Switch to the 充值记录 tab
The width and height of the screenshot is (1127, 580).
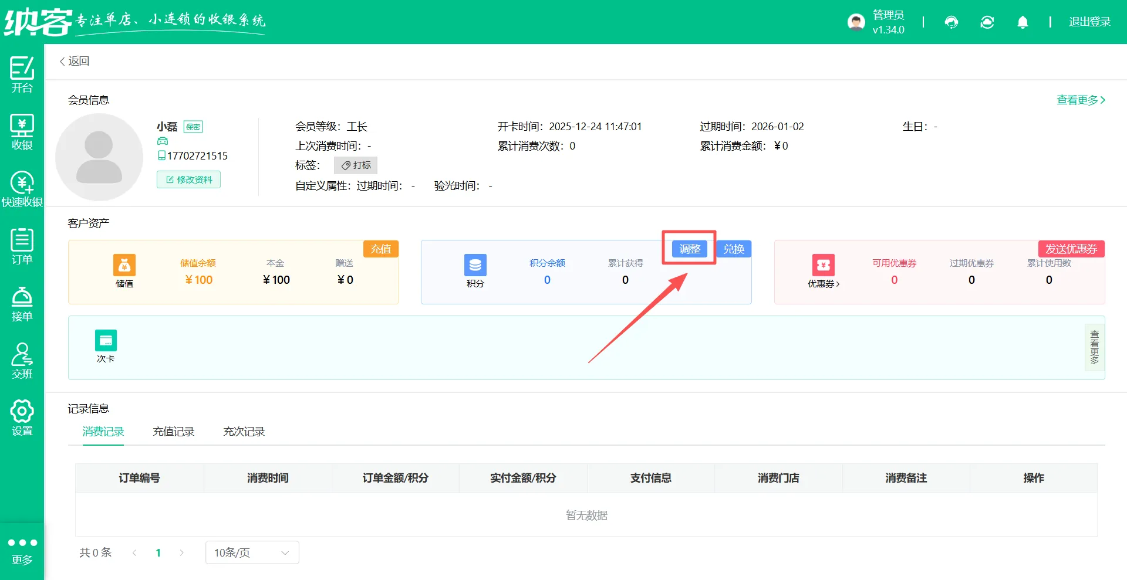point(173,431)
